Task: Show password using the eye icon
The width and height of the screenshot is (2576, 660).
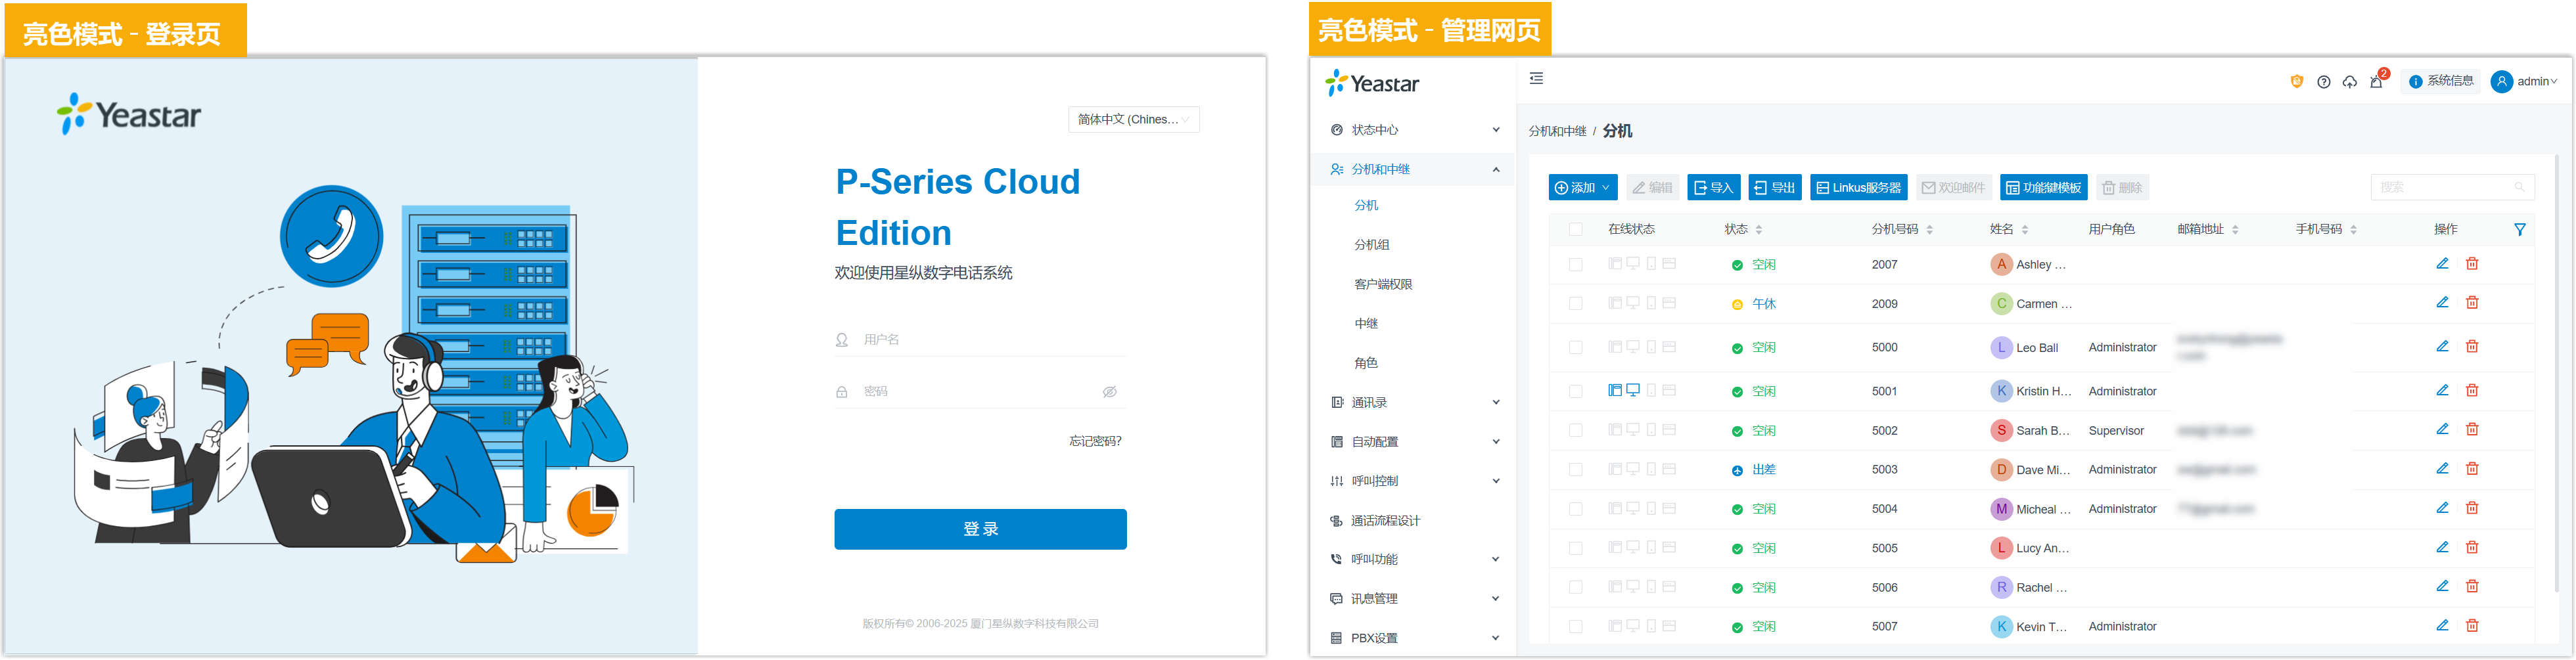Action: tap(1109, 392)
